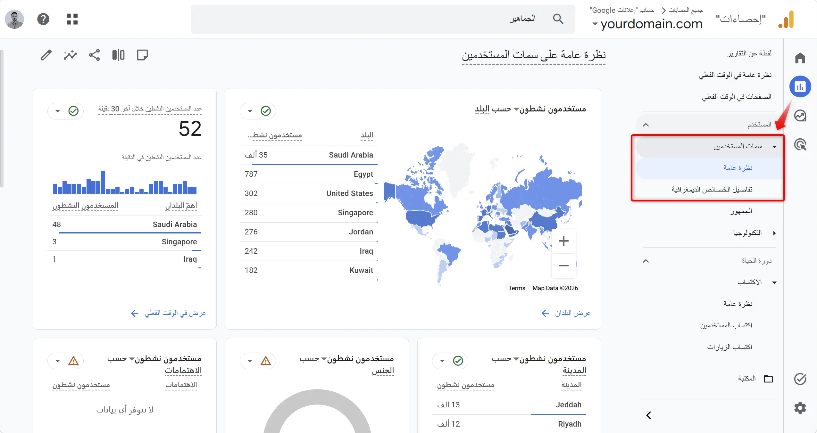Viewport: 817px width, 433px height.
Task: Click the Library folder icon
Action: 768,379
